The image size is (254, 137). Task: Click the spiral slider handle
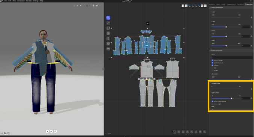click(226, 36)
